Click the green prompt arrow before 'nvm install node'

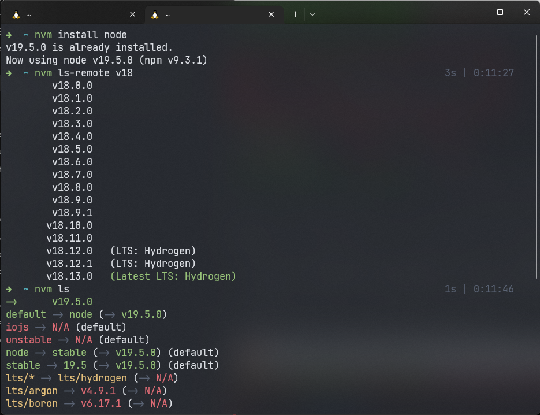click(x=9, y=35)
